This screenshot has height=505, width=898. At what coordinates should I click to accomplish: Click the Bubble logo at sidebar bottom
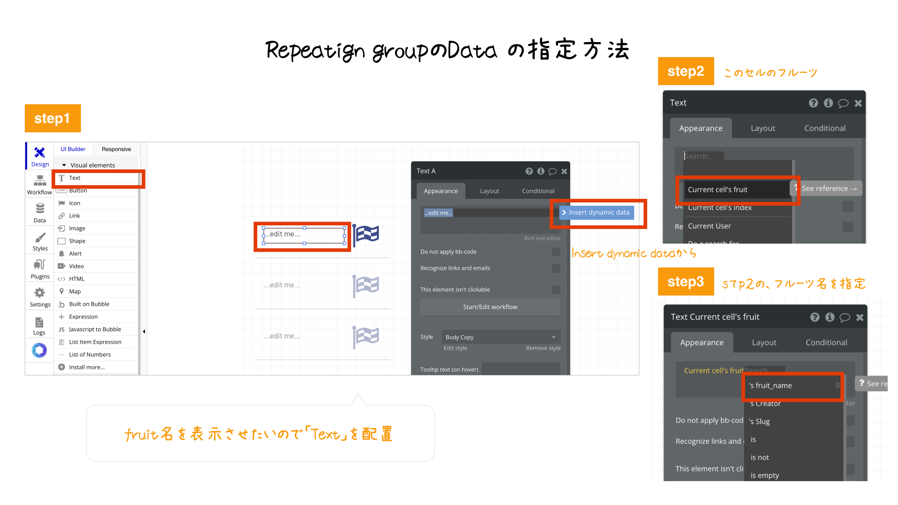[39, 350]
